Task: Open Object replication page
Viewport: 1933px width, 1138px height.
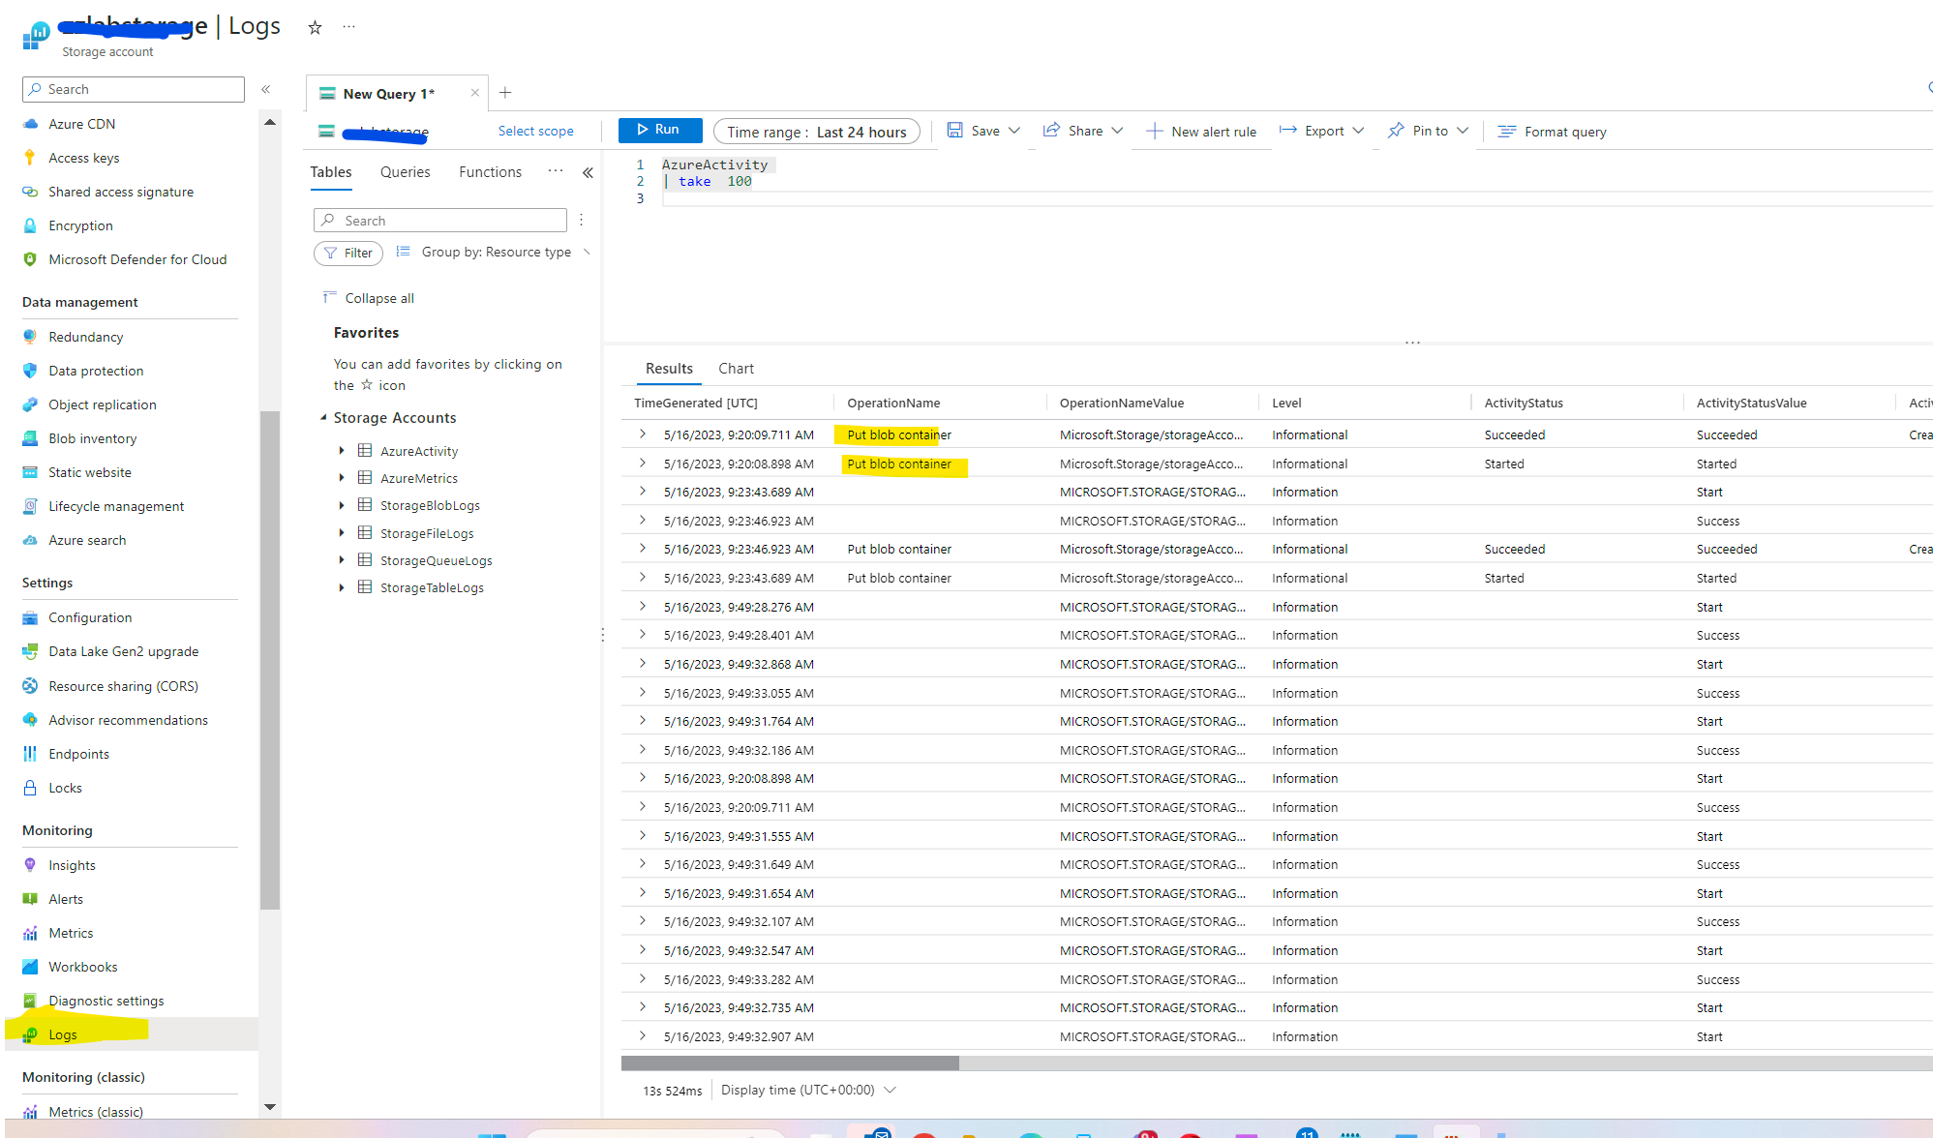Action: pos(102,404)
